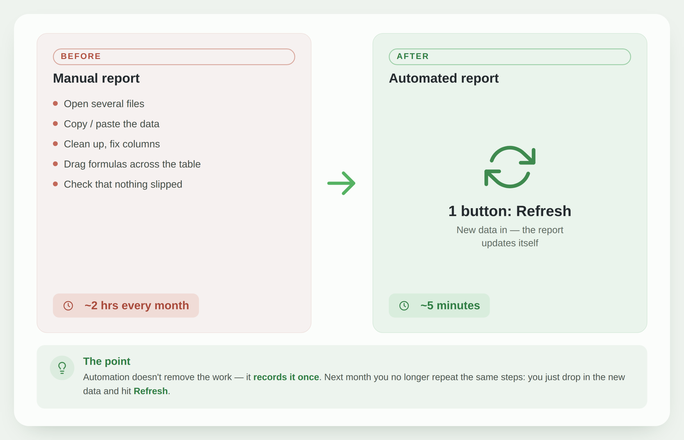684x440 pixels.
Task: Click the circular Refresh arrows icon
Action: click(x=510, y=167)
